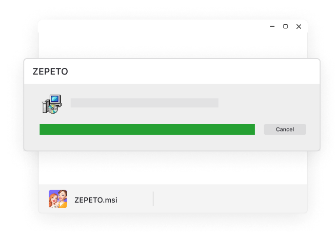
Task: Click the CD disc on installer icon
Action: (x=53, y=109)
